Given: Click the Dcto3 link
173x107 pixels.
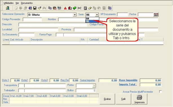Looking at the screenshot, I should [45, 80].
